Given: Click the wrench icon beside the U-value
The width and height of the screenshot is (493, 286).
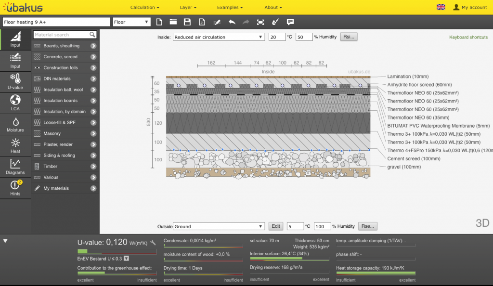Looking at the screenshot, I should (153, 243).
